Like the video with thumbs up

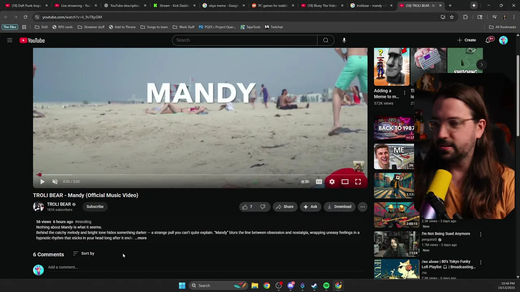pyautogui.click(x=247, y=207)
